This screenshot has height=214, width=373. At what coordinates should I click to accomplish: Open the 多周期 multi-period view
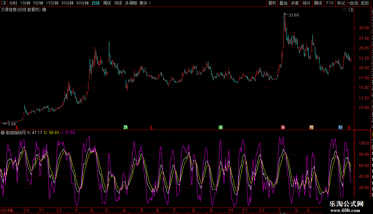pyautogui.click(x=131, y=3)
